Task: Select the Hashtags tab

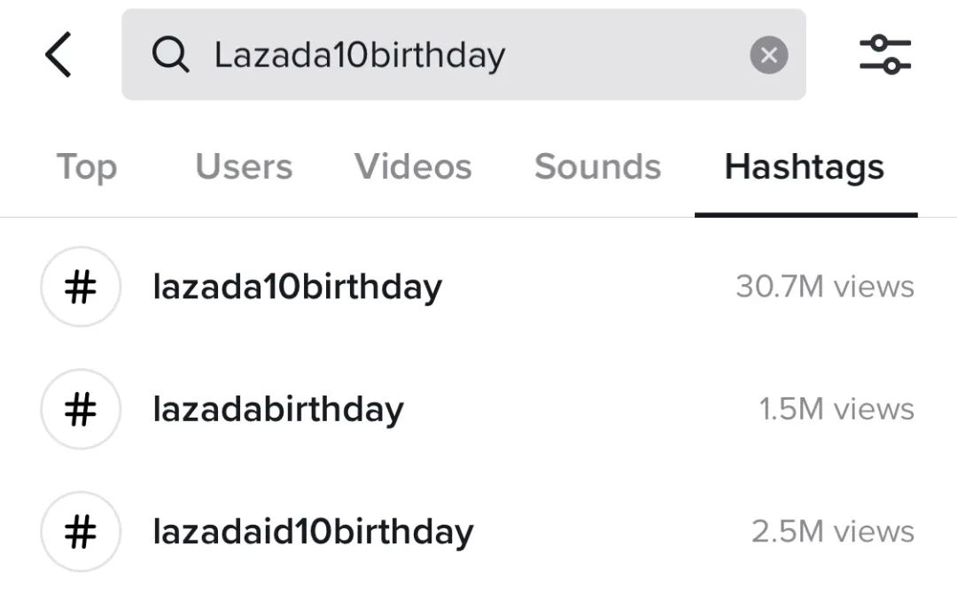Action: coord(804,167)
